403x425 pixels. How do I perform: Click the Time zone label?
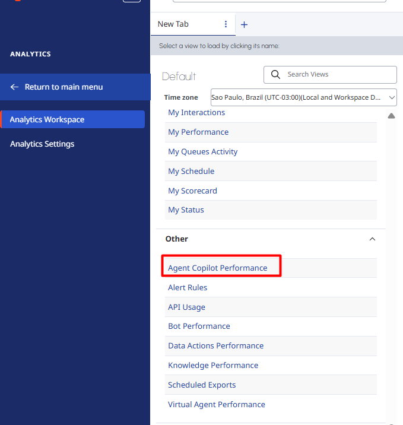[181, 97]
